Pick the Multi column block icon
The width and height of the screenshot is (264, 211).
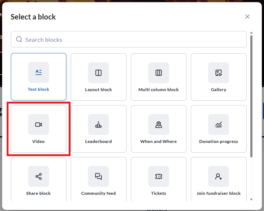click(x=159, y=73)
